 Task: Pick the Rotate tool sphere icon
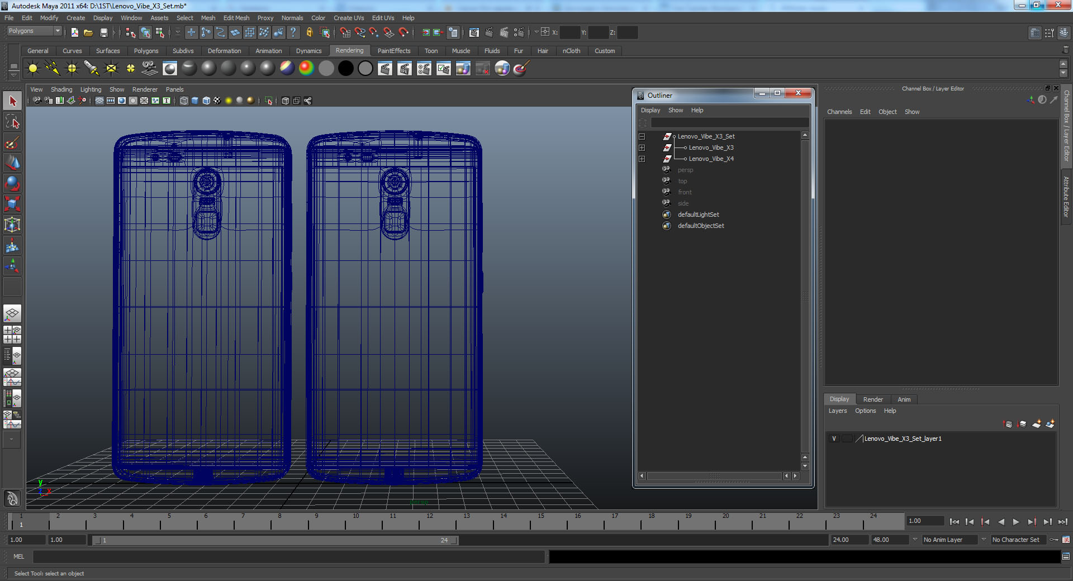point(12,184)
